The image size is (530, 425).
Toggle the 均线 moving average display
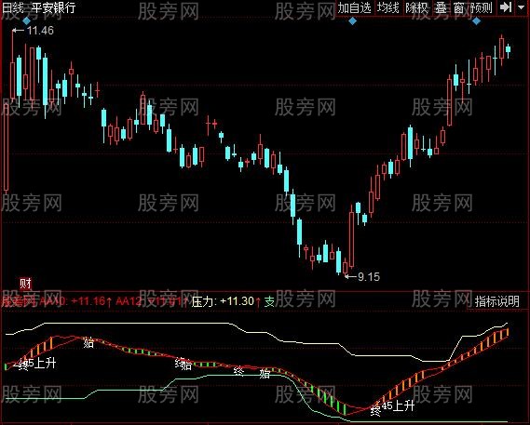388,7
